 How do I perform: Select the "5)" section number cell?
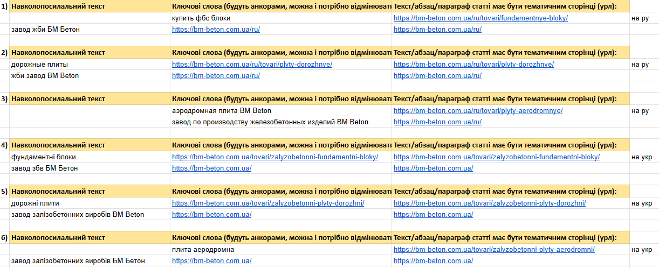click(4, 191)
